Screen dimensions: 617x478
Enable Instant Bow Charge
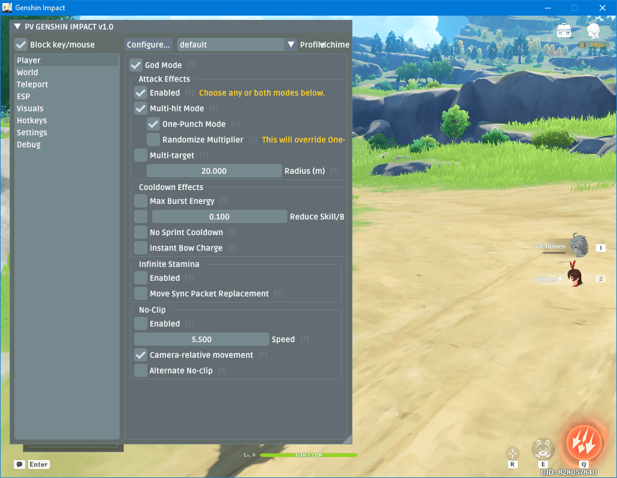pos(141,248)
